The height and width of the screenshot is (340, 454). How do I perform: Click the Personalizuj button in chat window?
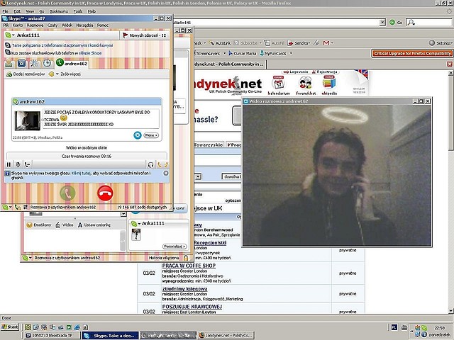pos(175,246)
